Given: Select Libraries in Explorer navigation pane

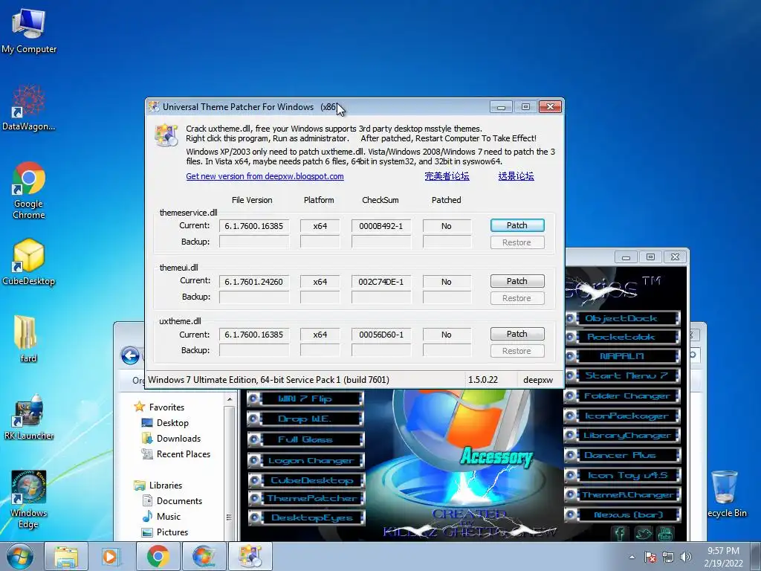Looking at the screenshot, I should [158, 485].
